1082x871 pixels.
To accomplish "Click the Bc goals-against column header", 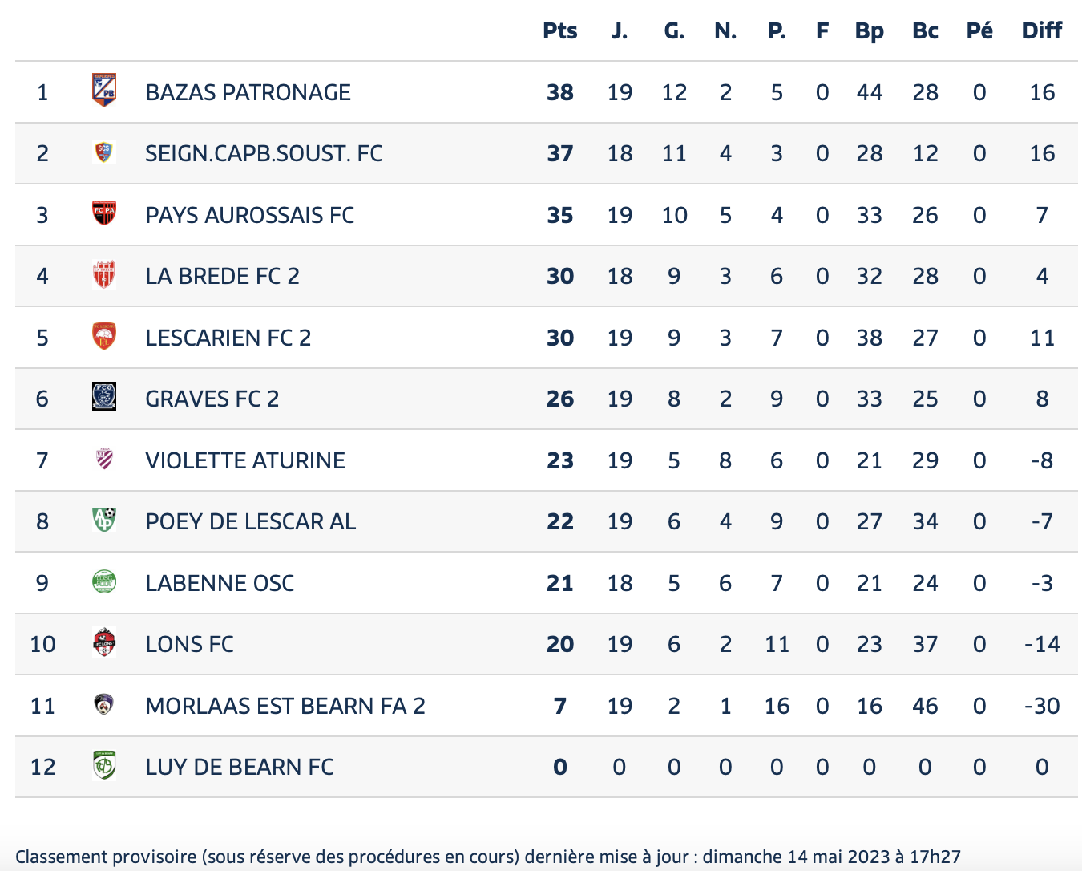I will click(x=925, y=30).
